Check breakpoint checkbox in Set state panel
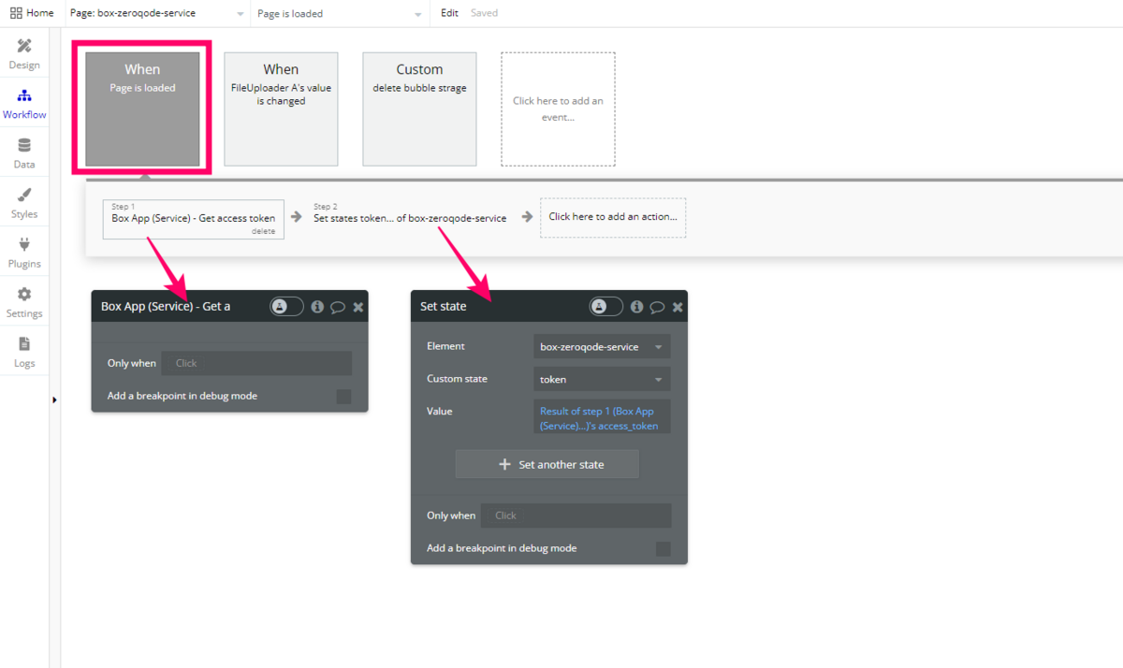This screenshot has height=668, width=1123. [663, 549]
